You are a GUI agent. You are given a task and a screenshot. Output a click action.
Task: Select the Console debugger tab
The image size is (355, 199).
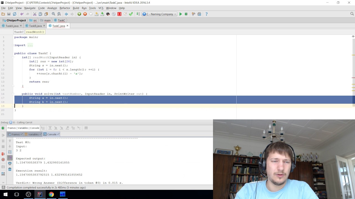point(52,134)
